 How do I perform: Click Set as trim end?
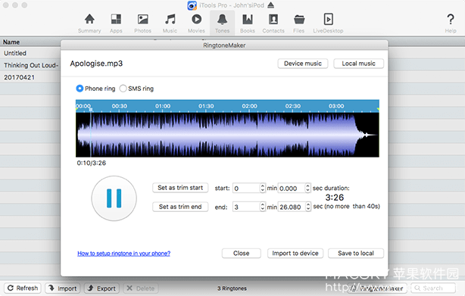click(180, 207)
